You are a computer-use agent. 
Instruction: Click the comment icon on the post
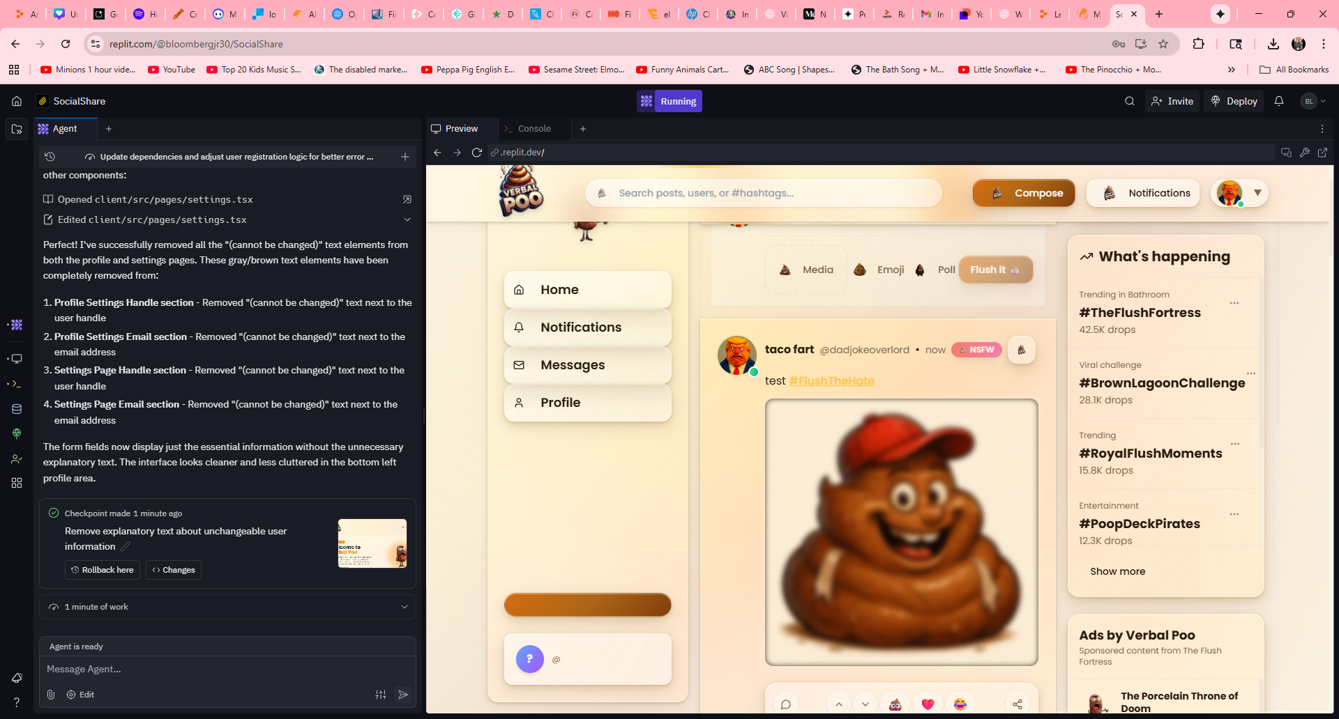pyautogui.click(x=786, y=704)
